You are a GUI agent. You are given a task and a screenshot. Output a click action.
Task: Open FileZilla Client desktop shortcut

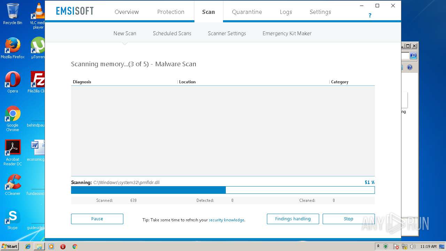[x=36, y=82]
